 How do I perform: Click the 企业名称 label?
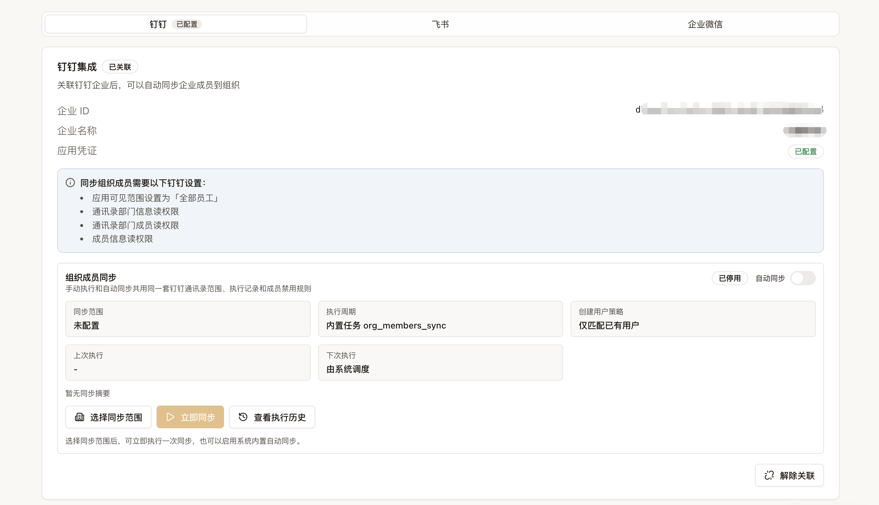tap(77, 131)
